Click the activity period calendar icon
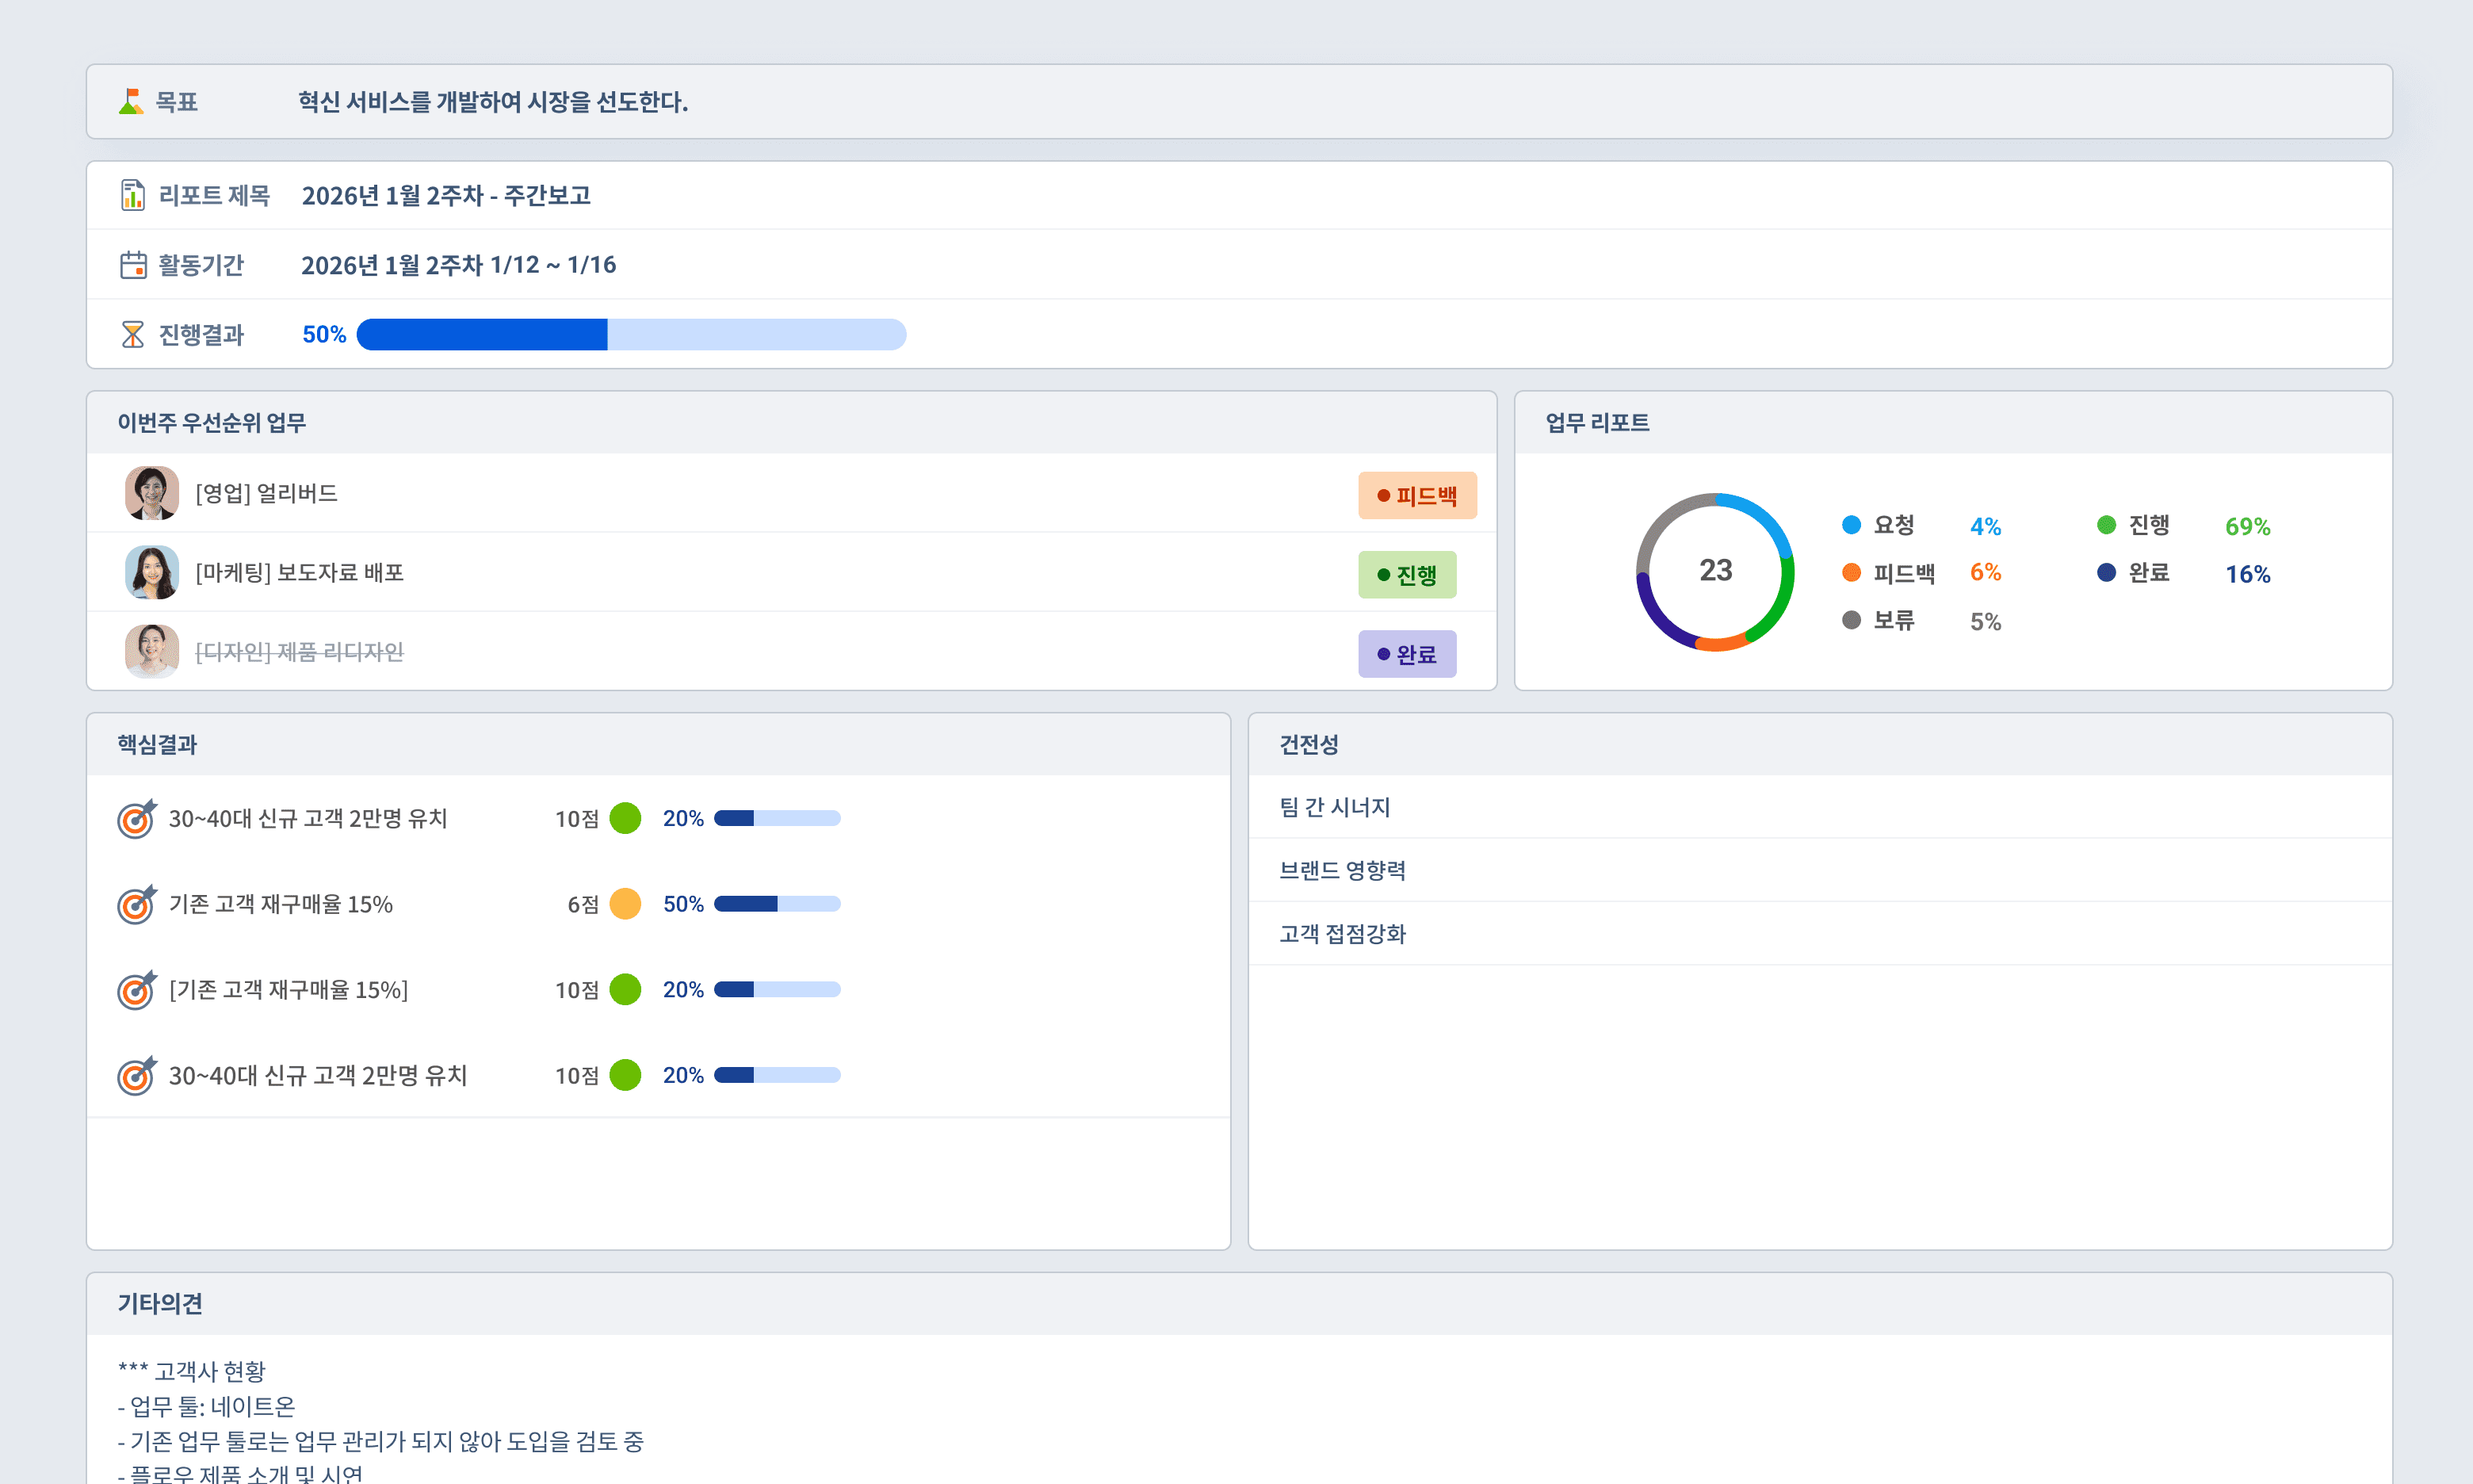 pos(133,265)
